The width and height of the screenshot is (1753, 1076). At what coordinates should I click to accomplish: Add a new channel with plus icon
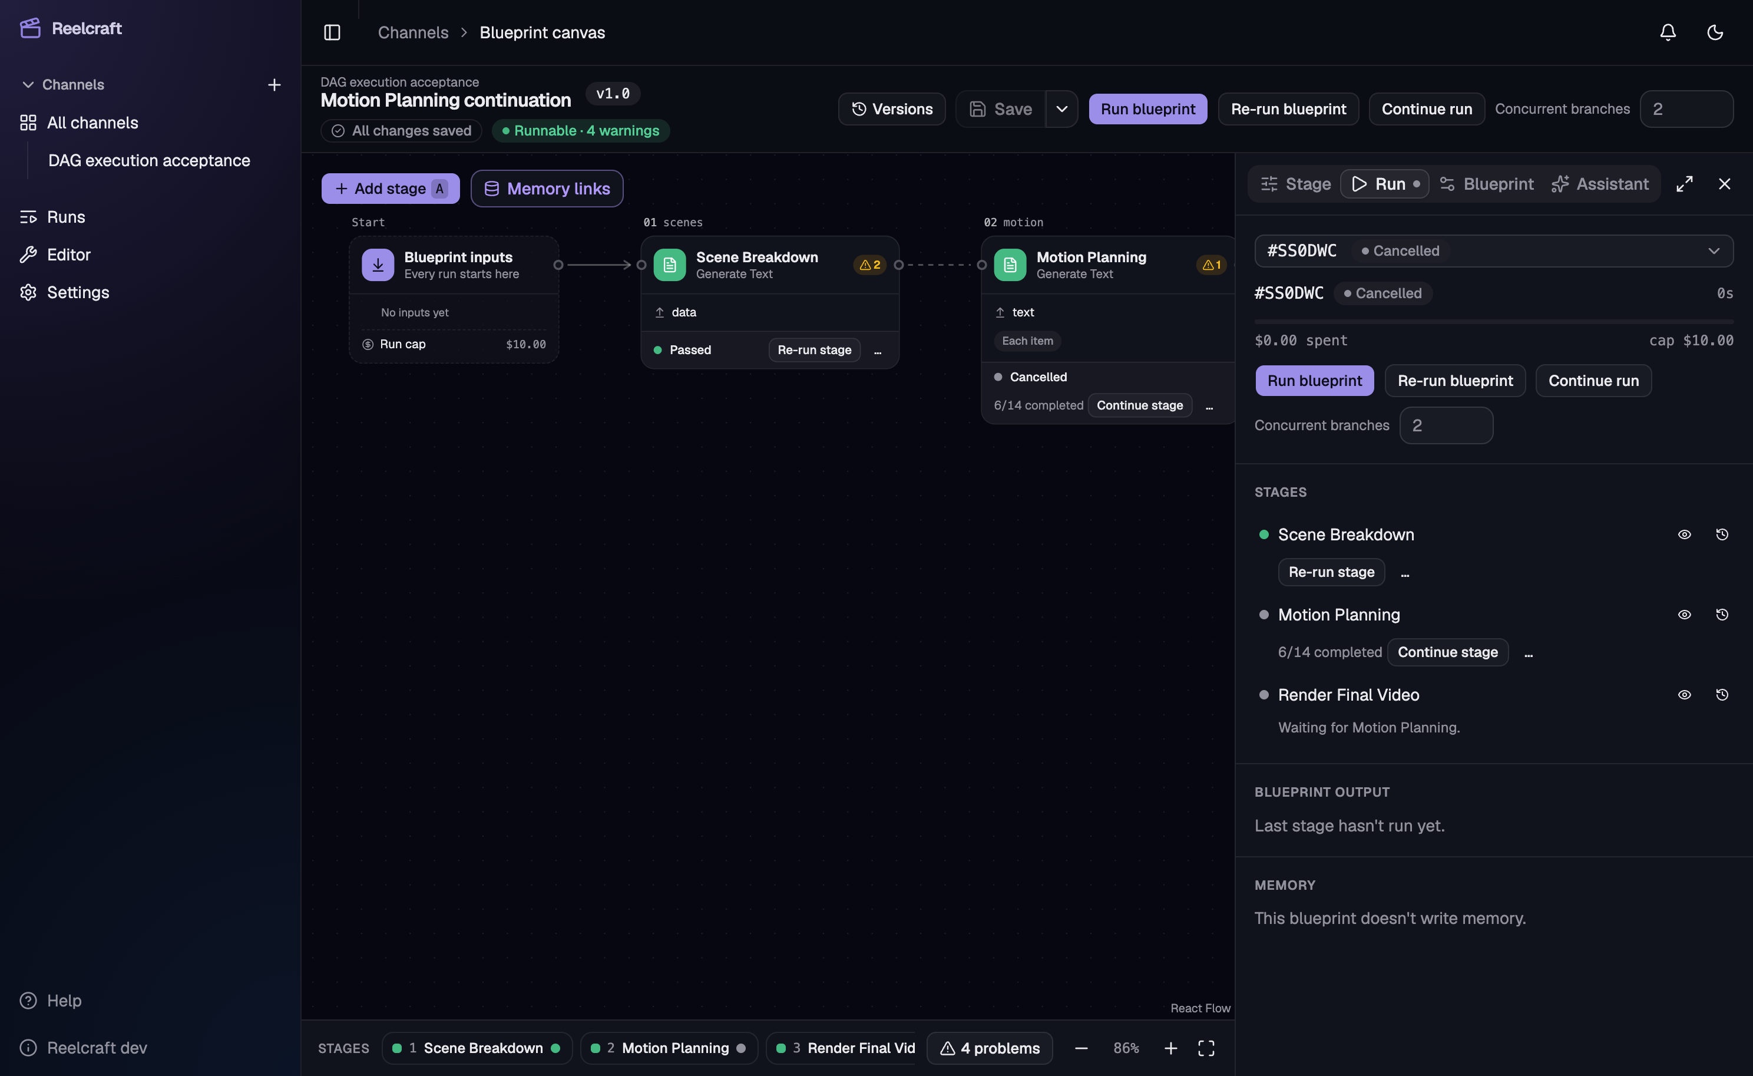tap(274, 85)
